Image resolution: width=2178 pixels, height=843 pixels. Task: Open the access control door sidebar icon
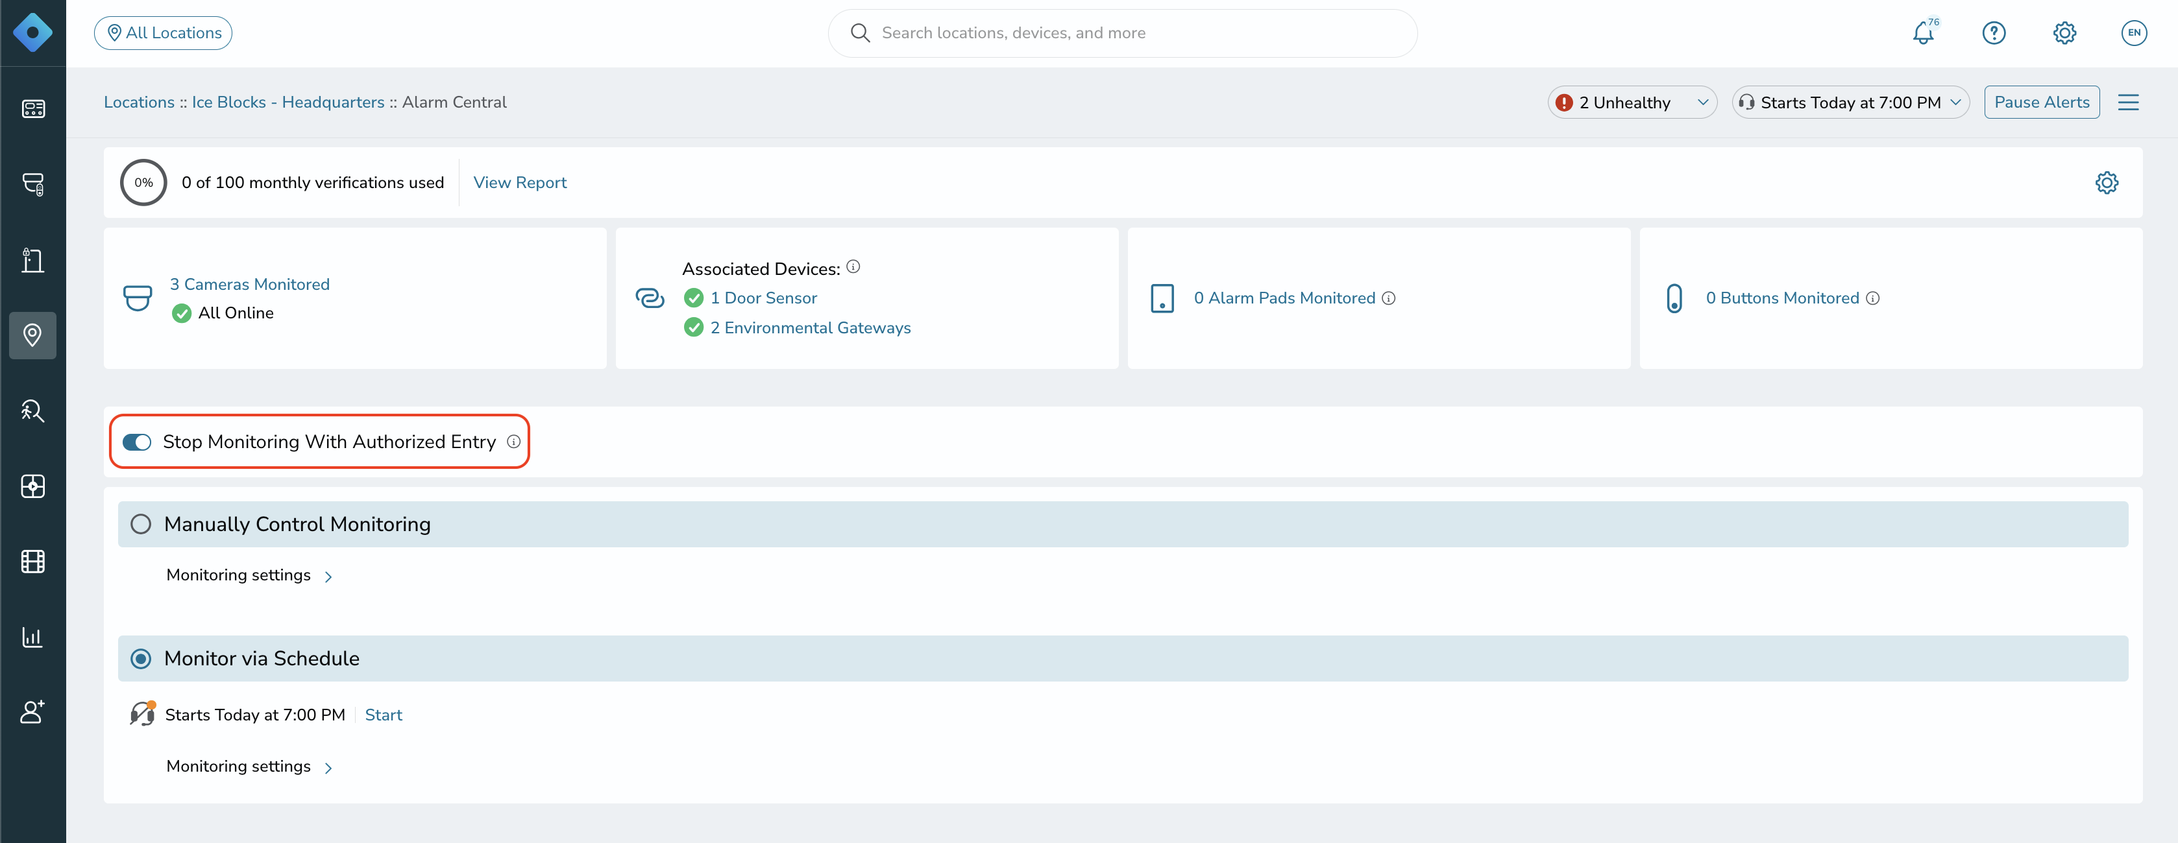(x=33, y=259)
